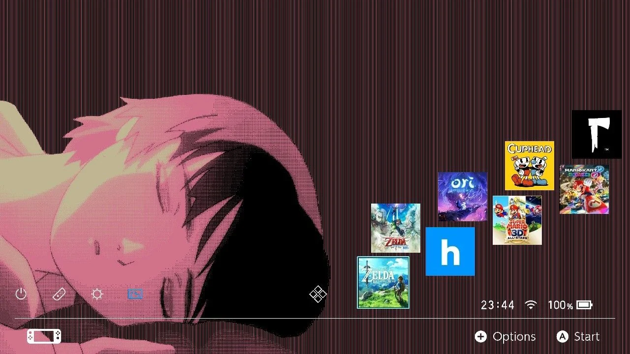This screenshot has height=354, width=630.
Task: Select the 100% battery percentage text
Action: [x=560, y=305]
